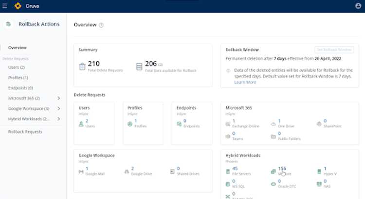Click the Oracle DTC icon
The image size is (365, 199).
(x=274, y=184)
